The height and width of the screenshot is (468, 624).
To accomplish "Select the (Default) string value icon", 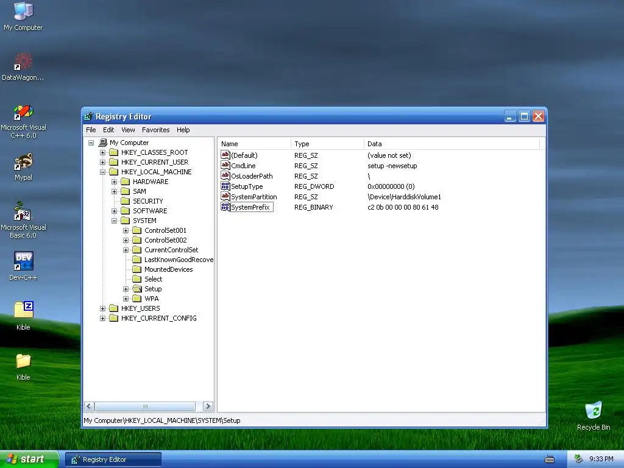I will (225, 155).
